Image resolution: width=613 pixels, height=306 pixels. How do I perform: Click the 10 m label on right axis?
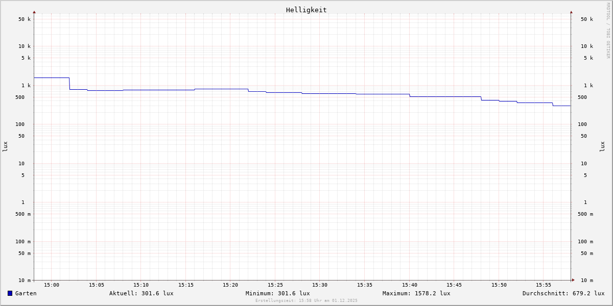point(586,280)
